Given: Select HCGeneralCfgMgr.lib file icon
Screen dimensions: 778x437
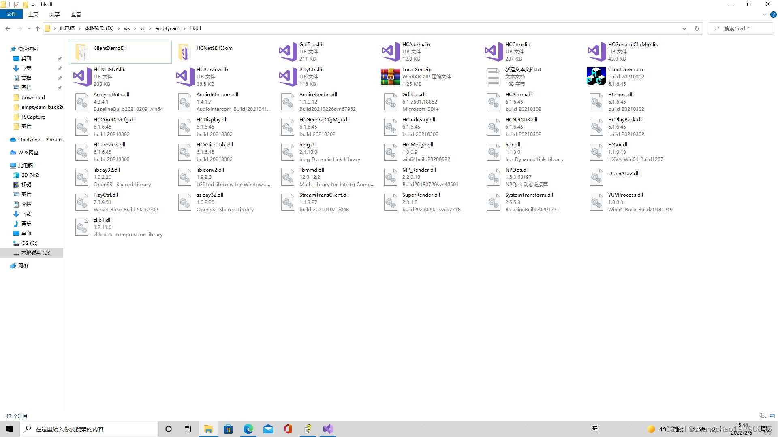Looking at the screenshot, I should pos(596,51).
